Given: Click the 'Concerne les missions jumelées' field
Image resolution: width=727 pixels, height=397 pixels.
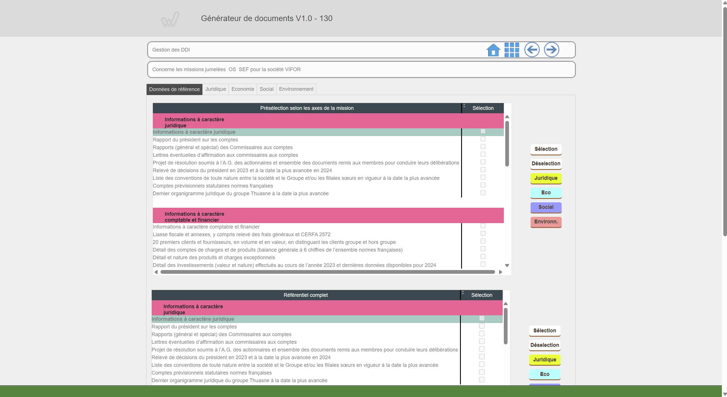Looking at the screenshot, I should (361, 69).
